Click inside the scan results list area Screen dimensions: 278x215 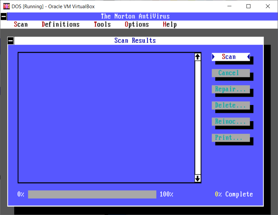[x=106, y=118]
